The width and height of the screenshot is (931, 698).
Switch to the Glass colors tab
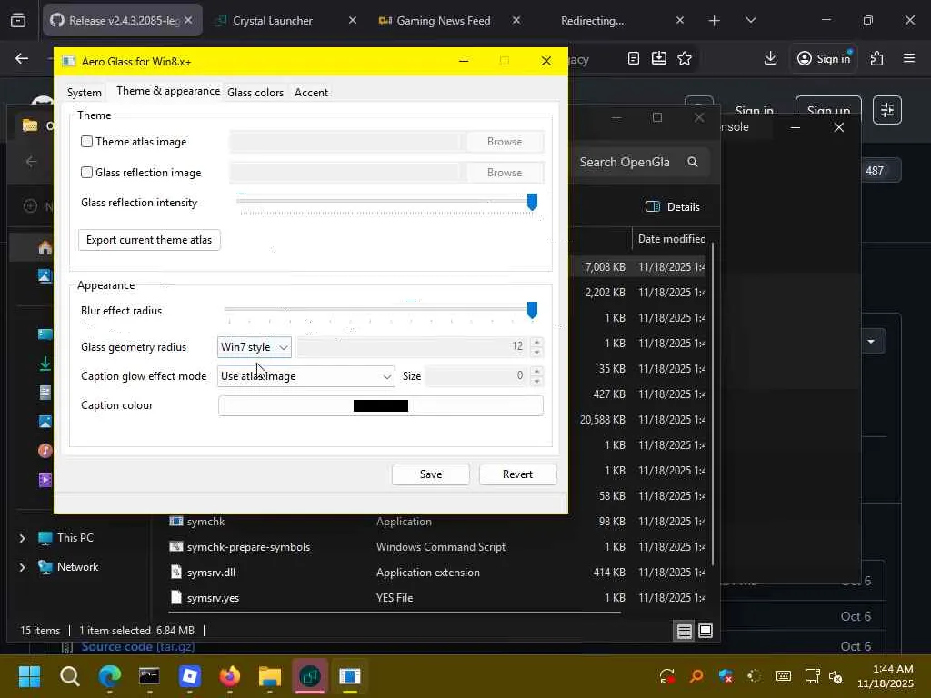click(255, 93)
